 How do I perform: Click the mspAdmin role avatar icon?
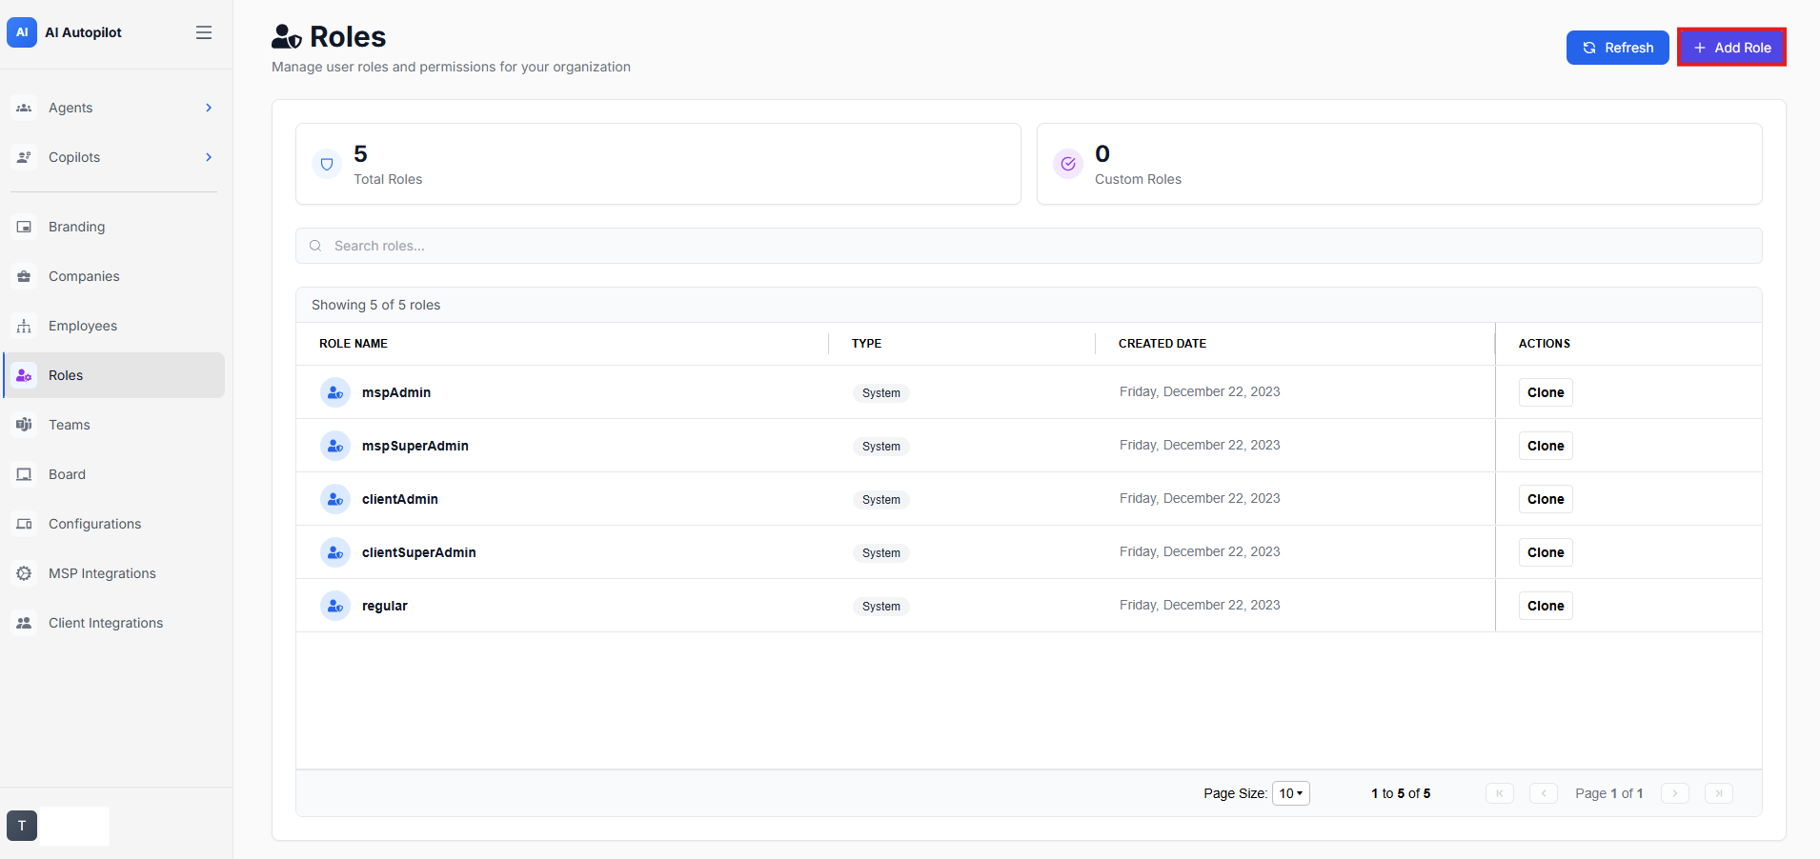335,392
